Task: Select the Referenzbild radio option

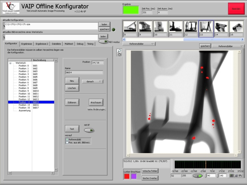Action: pos(67,139)
